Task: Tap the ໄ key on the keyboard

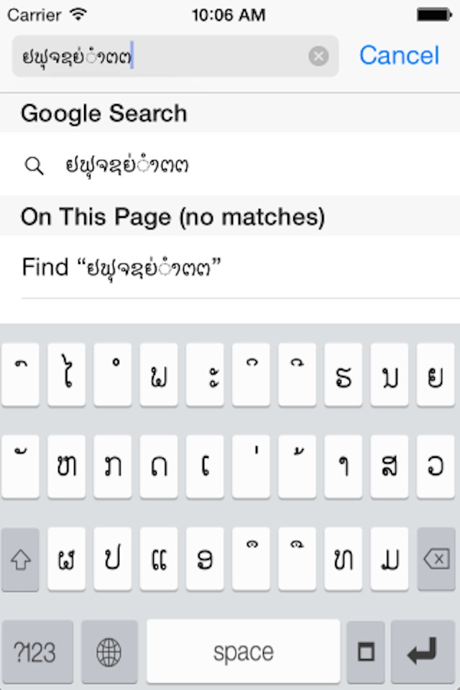Action: point(66,374)
